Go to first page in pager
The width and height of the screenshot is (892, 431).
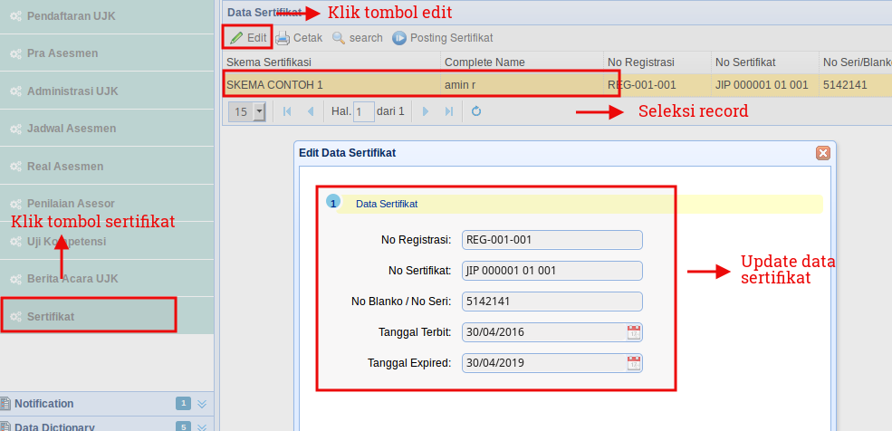(287, 111)
